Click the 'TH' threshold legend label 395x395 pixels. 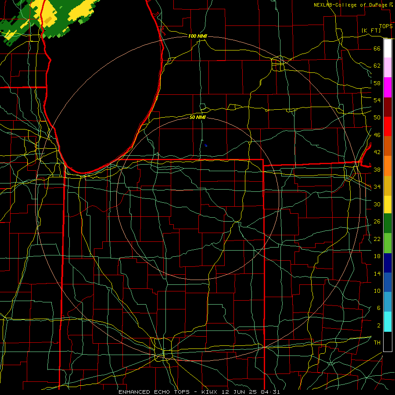pyautogui.click(x=377, y=343)
